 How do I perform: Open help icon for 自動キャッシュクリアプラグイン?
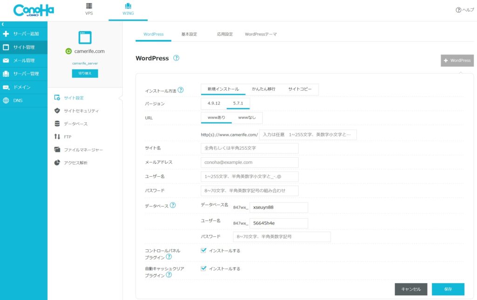169,275
